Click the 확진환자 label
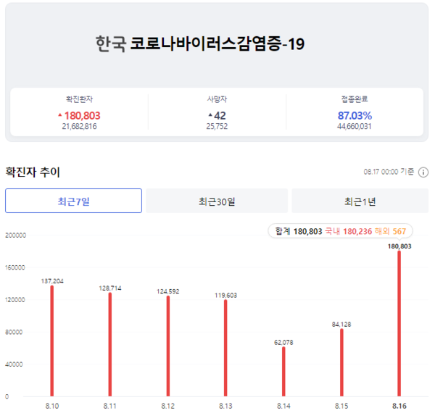This screenshot has height=413, width=435. pyautogui.click(x=79, y=99)
